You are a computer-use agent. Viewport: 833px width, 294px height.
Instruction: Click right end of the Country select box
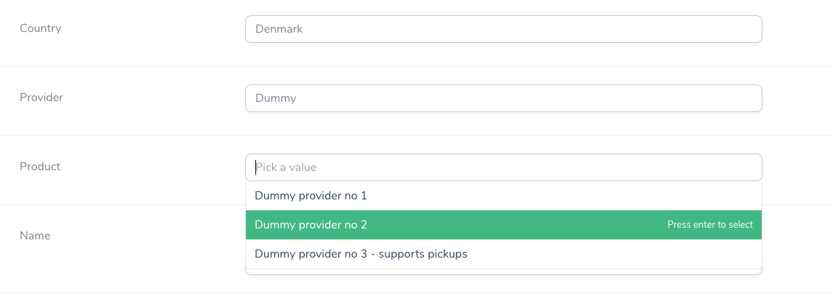[749, 29]
